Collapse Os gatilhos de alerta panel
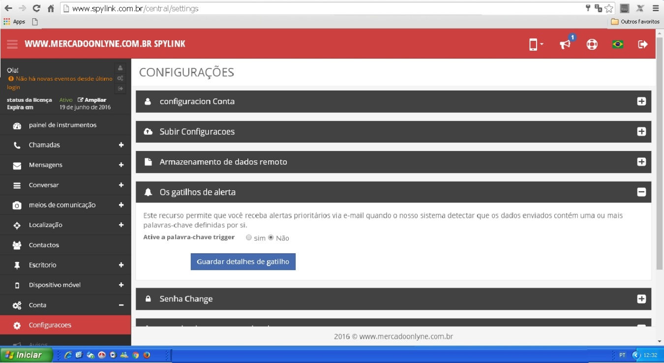Screen dimensions: 664x363 [641, 192]
